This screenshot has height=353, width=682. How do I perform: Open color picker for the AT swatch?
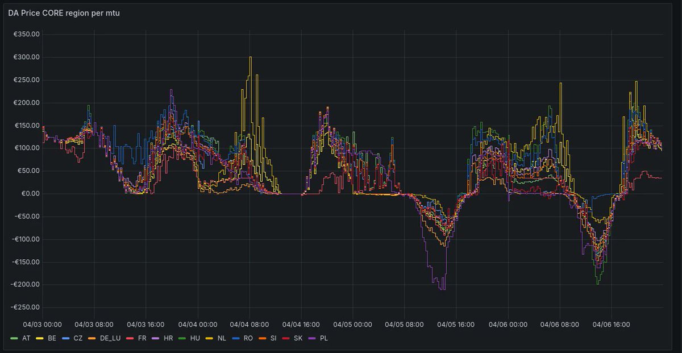[14, 339]
